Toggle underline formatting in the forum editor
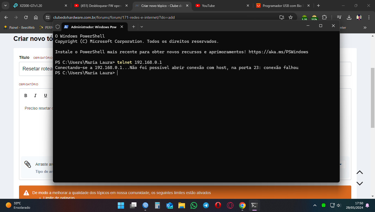This screenshot has width=375, height=212. point(45,96)
